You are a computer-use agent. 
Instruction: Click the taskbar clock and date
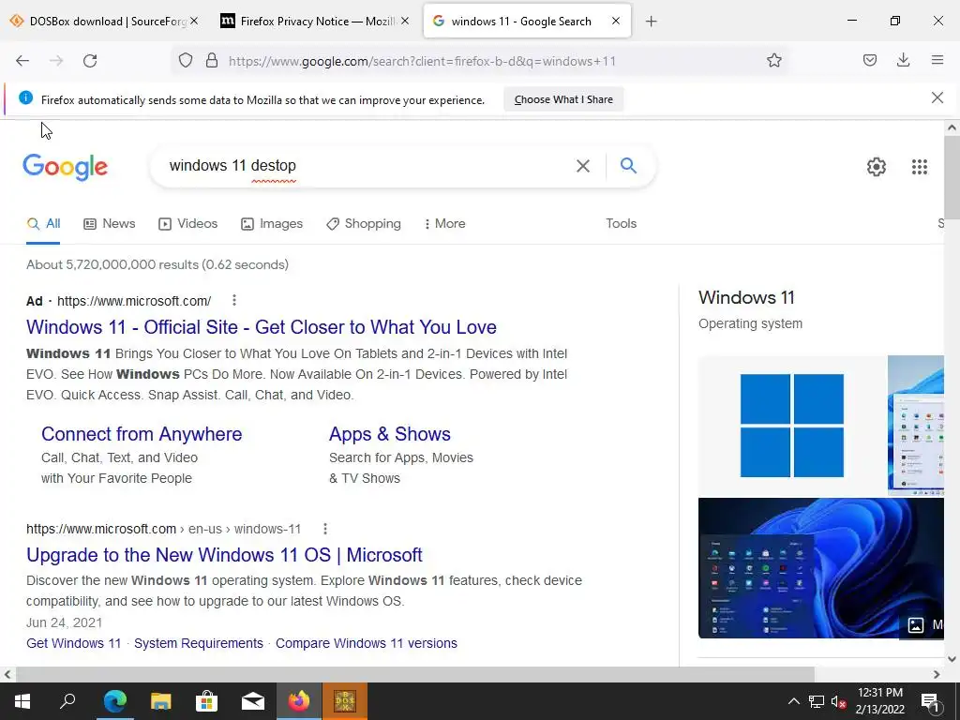click(879, 701)
